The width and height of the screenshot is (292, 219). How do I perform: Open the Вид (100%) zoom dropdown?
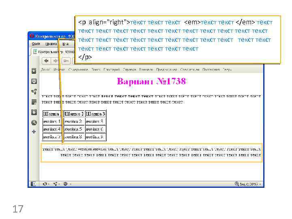click(248, 184)
